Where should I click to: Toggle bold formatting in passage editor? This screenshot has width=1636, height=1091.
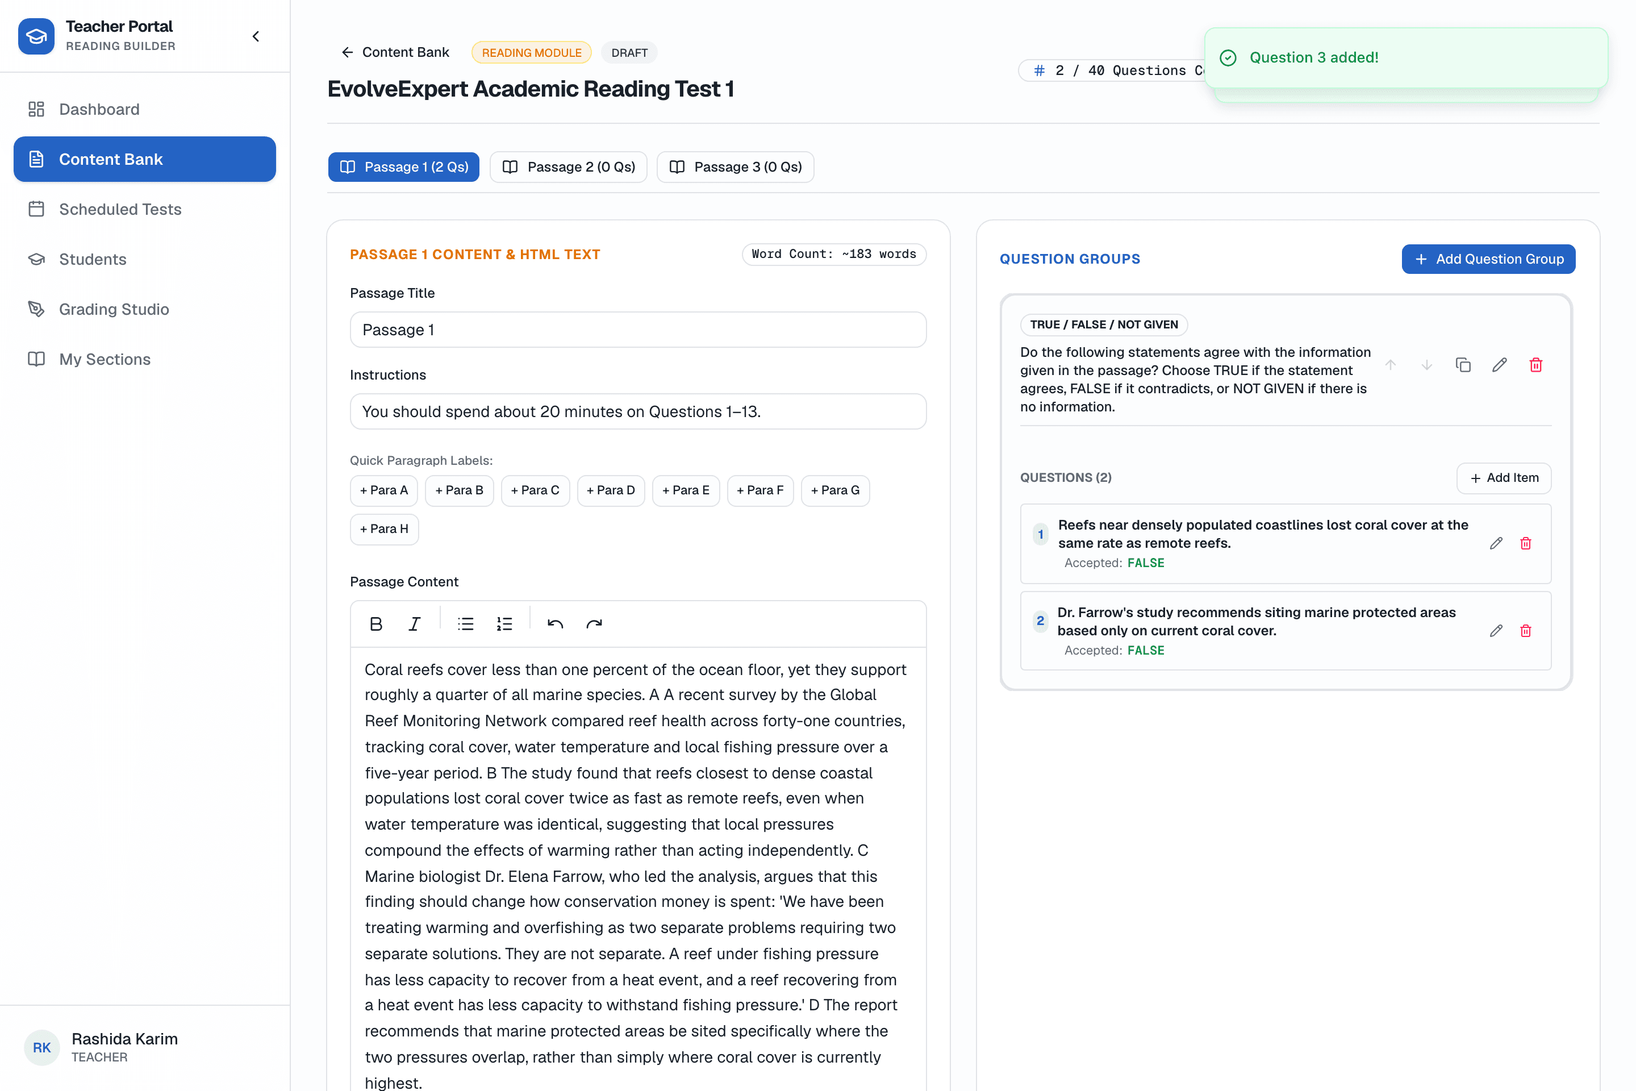(375, 624)
